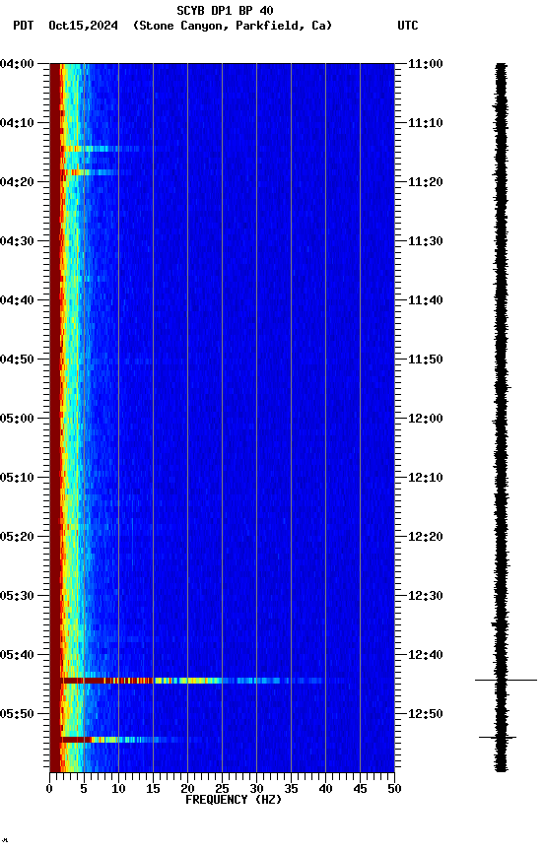Select the date text 'Oct15,2024'

pyautogui.click(x=83, y=26)
